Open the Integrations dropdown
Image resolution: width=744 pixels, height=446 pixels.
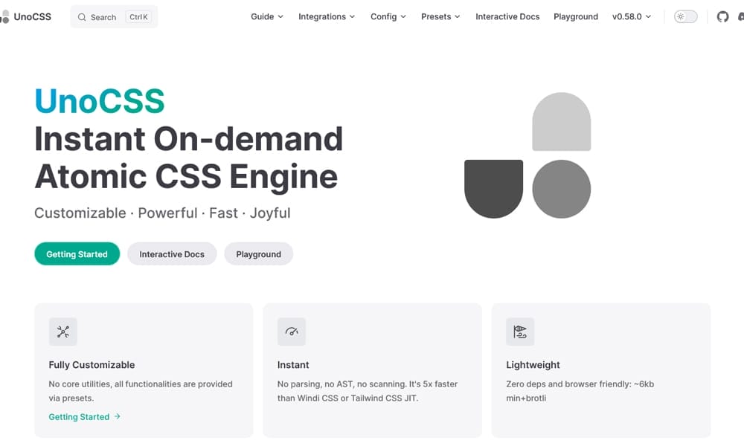pyautogui.click(x=326, y=16)
